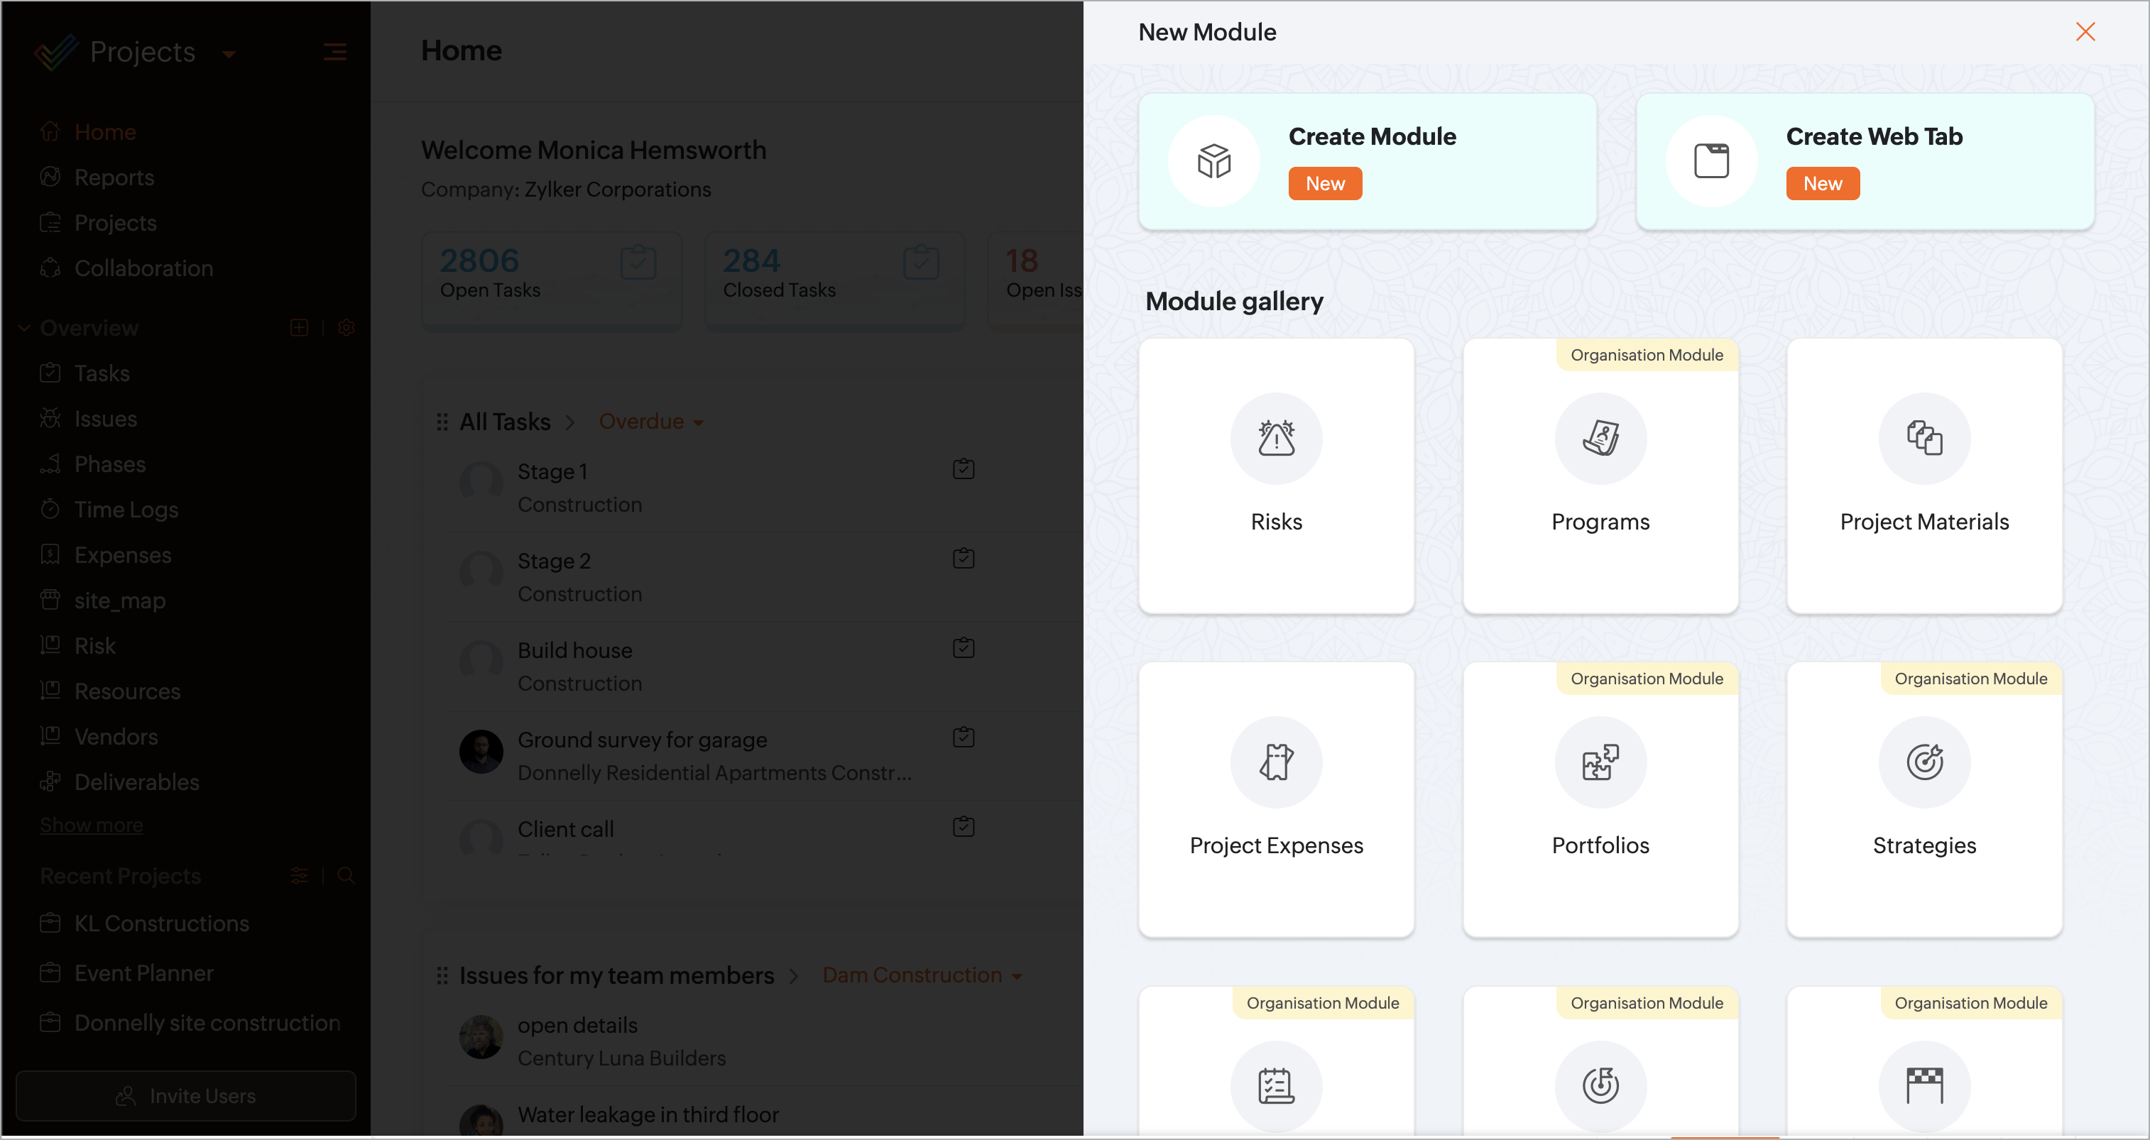Image resolution: width=2150 pixels, height=1140 pixels.
Task: Click the Risks module icon
Action: click(1275, 438)
